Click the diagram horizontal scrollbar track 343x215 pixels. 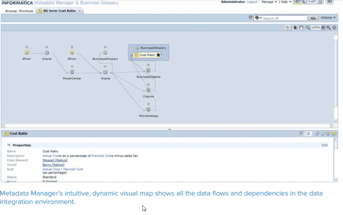point(167,125)
